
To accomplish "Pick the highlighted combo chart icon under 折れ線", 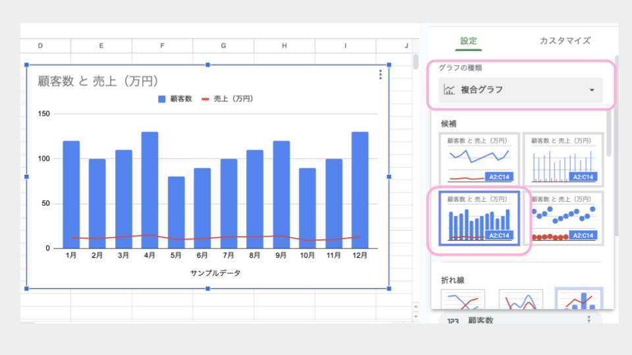I will 577,299.
